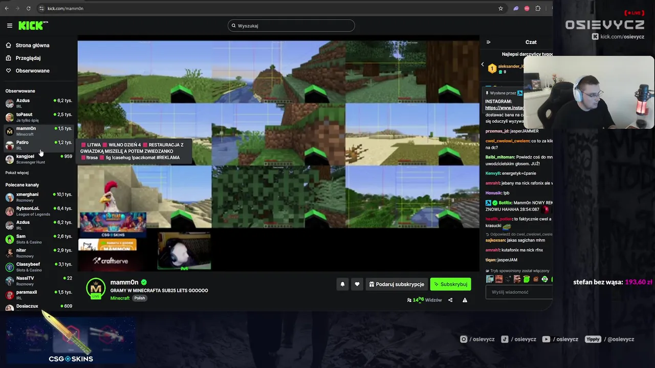655x368 pixels.
Task: Open NassiTV channel avatar
Action: [x=9, y=281]
